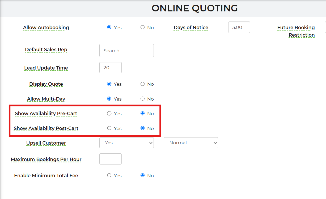
Task: Open the Upsell Customer Yes dropdown
Action: pyautogui.click(x=126, y=143)
